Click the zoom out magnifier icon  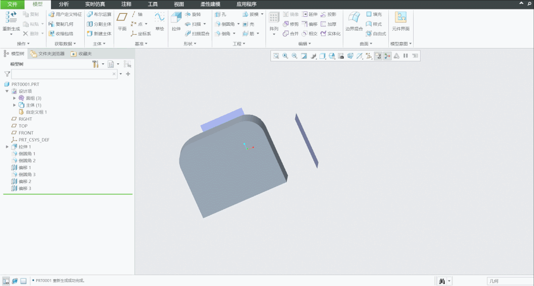[295, 56]
